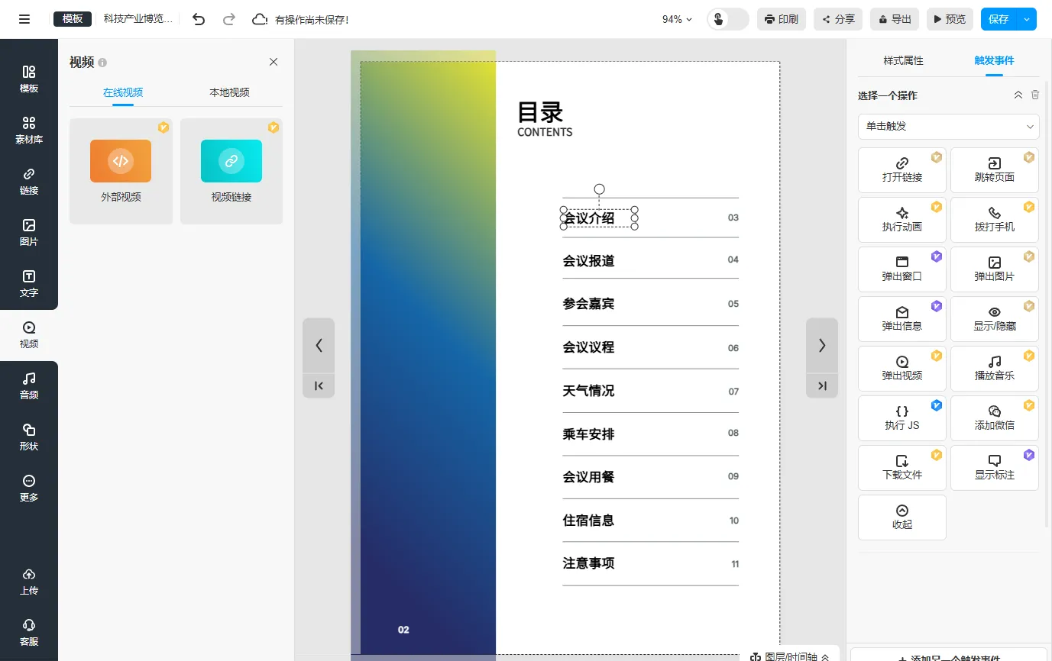Screen dimensions: 1052x661
Task: Toggle the hand interaction mode switch
Action: 728,19
